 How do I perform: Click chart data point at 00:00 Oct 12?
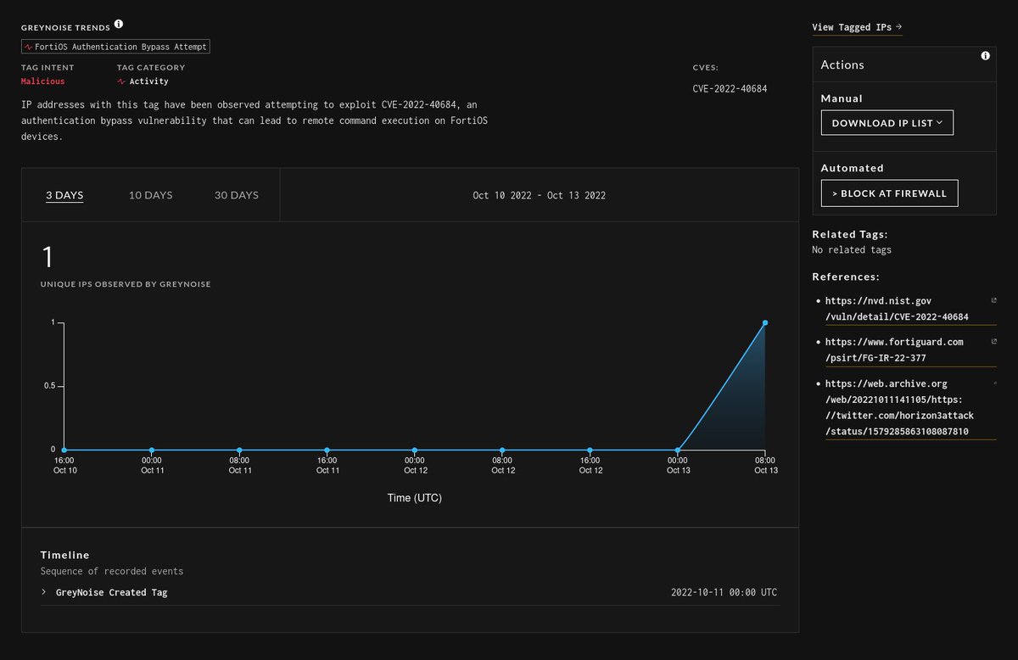pyautogui.click(x=415, y=450)
